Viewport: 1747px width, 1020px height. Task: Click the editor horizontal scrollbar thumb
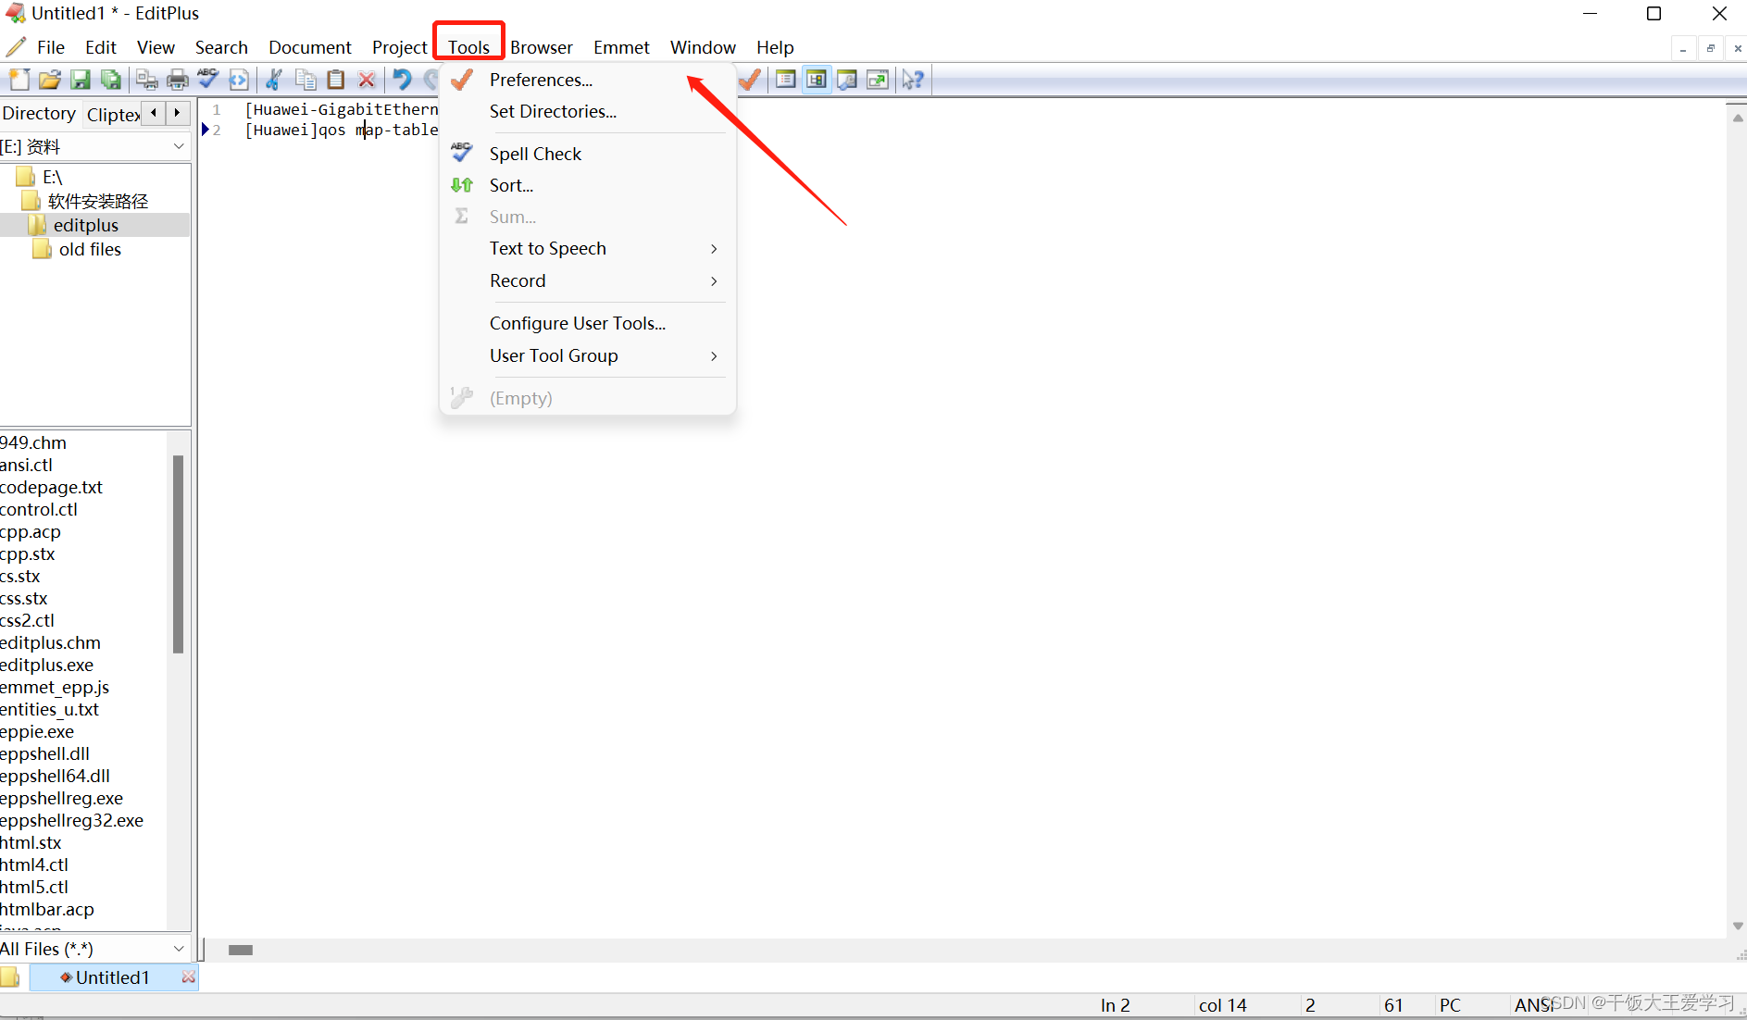point(241,950)
